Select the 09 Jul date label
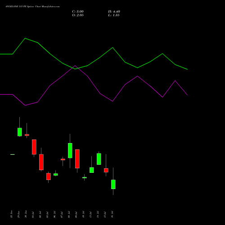This screenshot has height=225, width=225. click(x=76, y=215)
